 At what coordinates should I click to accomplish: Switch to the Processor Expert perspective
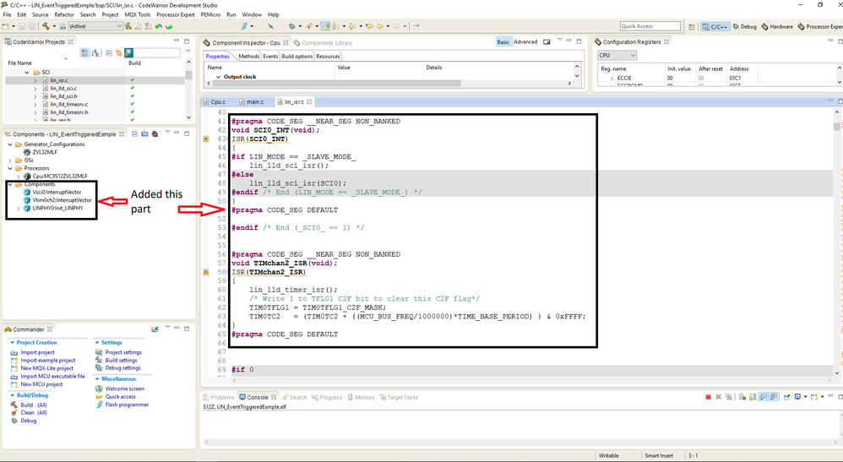point(820,26)
